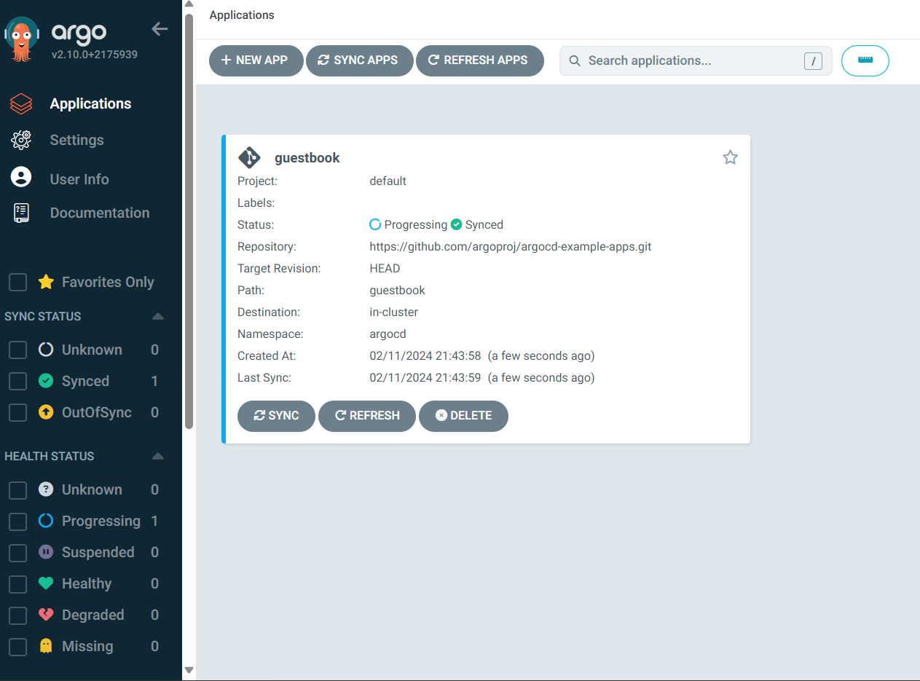Click the Project value default
The width and height of the screenshot is (920, 681).
point(388,181)
